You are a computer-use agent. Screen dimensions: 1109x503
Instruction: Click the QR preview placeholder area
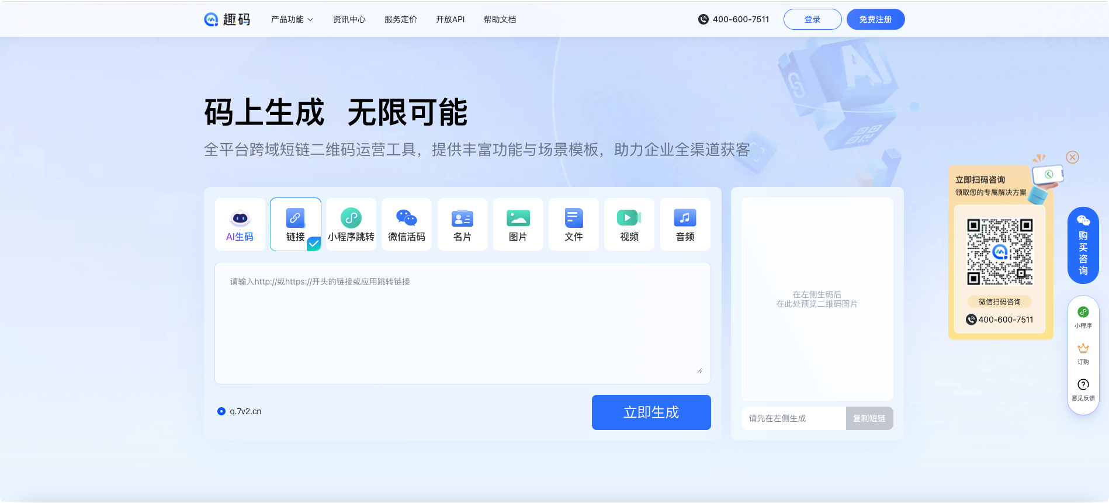click(x=817, y=299)
